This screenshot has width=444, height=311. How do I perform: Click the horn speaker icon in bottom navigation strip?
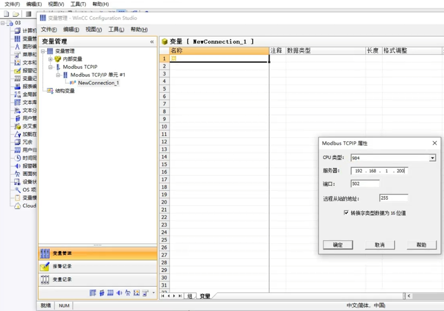(x=119, y=293)
